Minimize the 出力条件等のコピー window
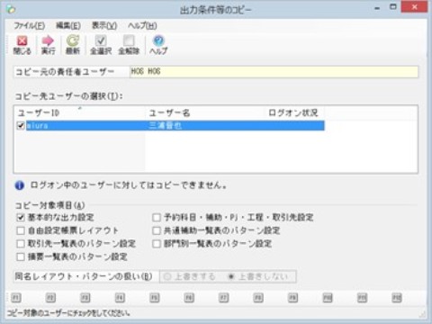Screen dimensions: 432x324 [377, 8]
